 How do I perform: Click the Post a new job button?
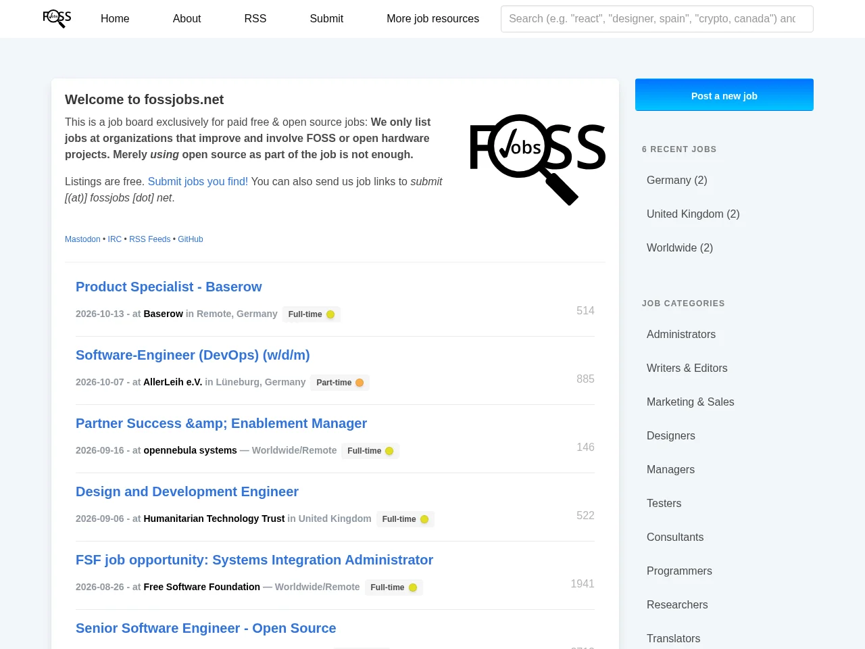[724, 95]
